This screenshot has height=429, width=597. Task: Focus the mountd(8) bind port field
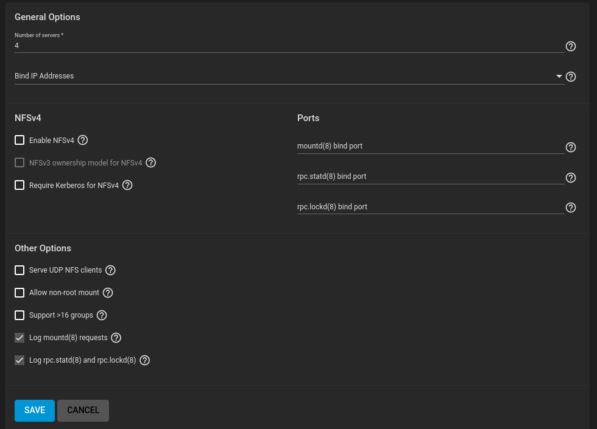coord(431,146)
